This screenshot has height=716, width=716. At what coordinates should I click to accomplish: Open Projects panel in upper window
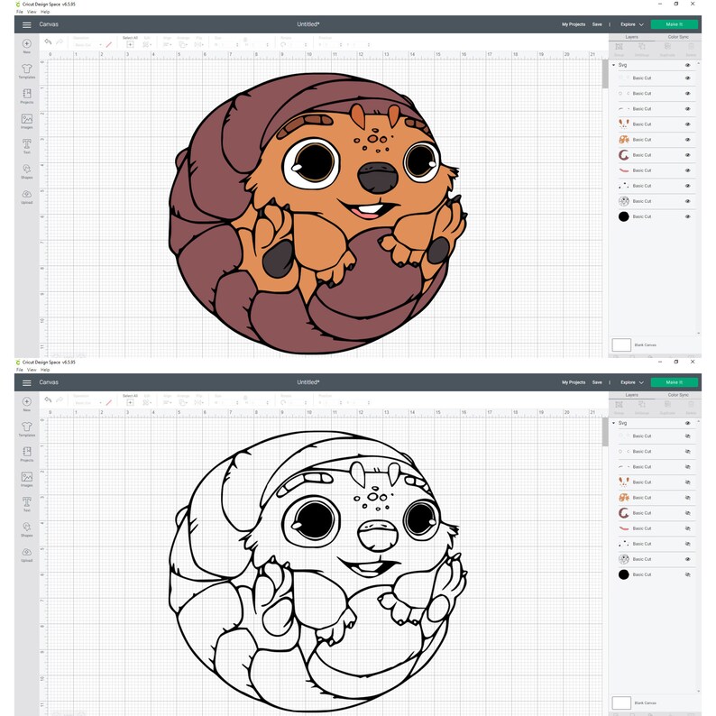pos(27,96)
